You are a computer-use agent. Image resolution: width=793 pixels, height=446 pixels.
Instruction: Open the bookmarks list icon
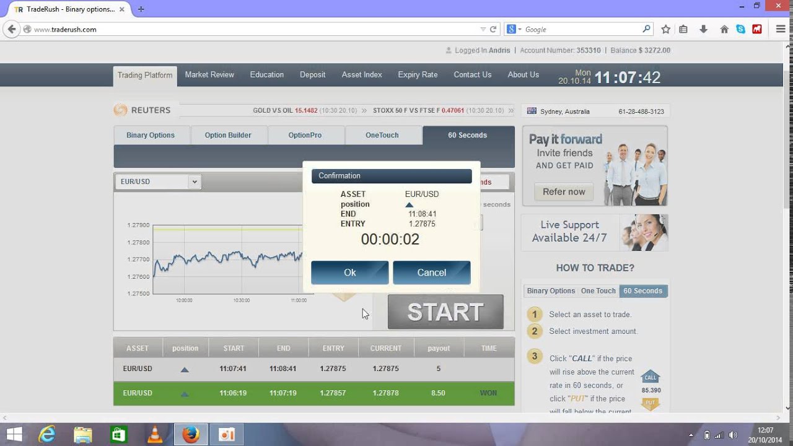pos(683,29)
